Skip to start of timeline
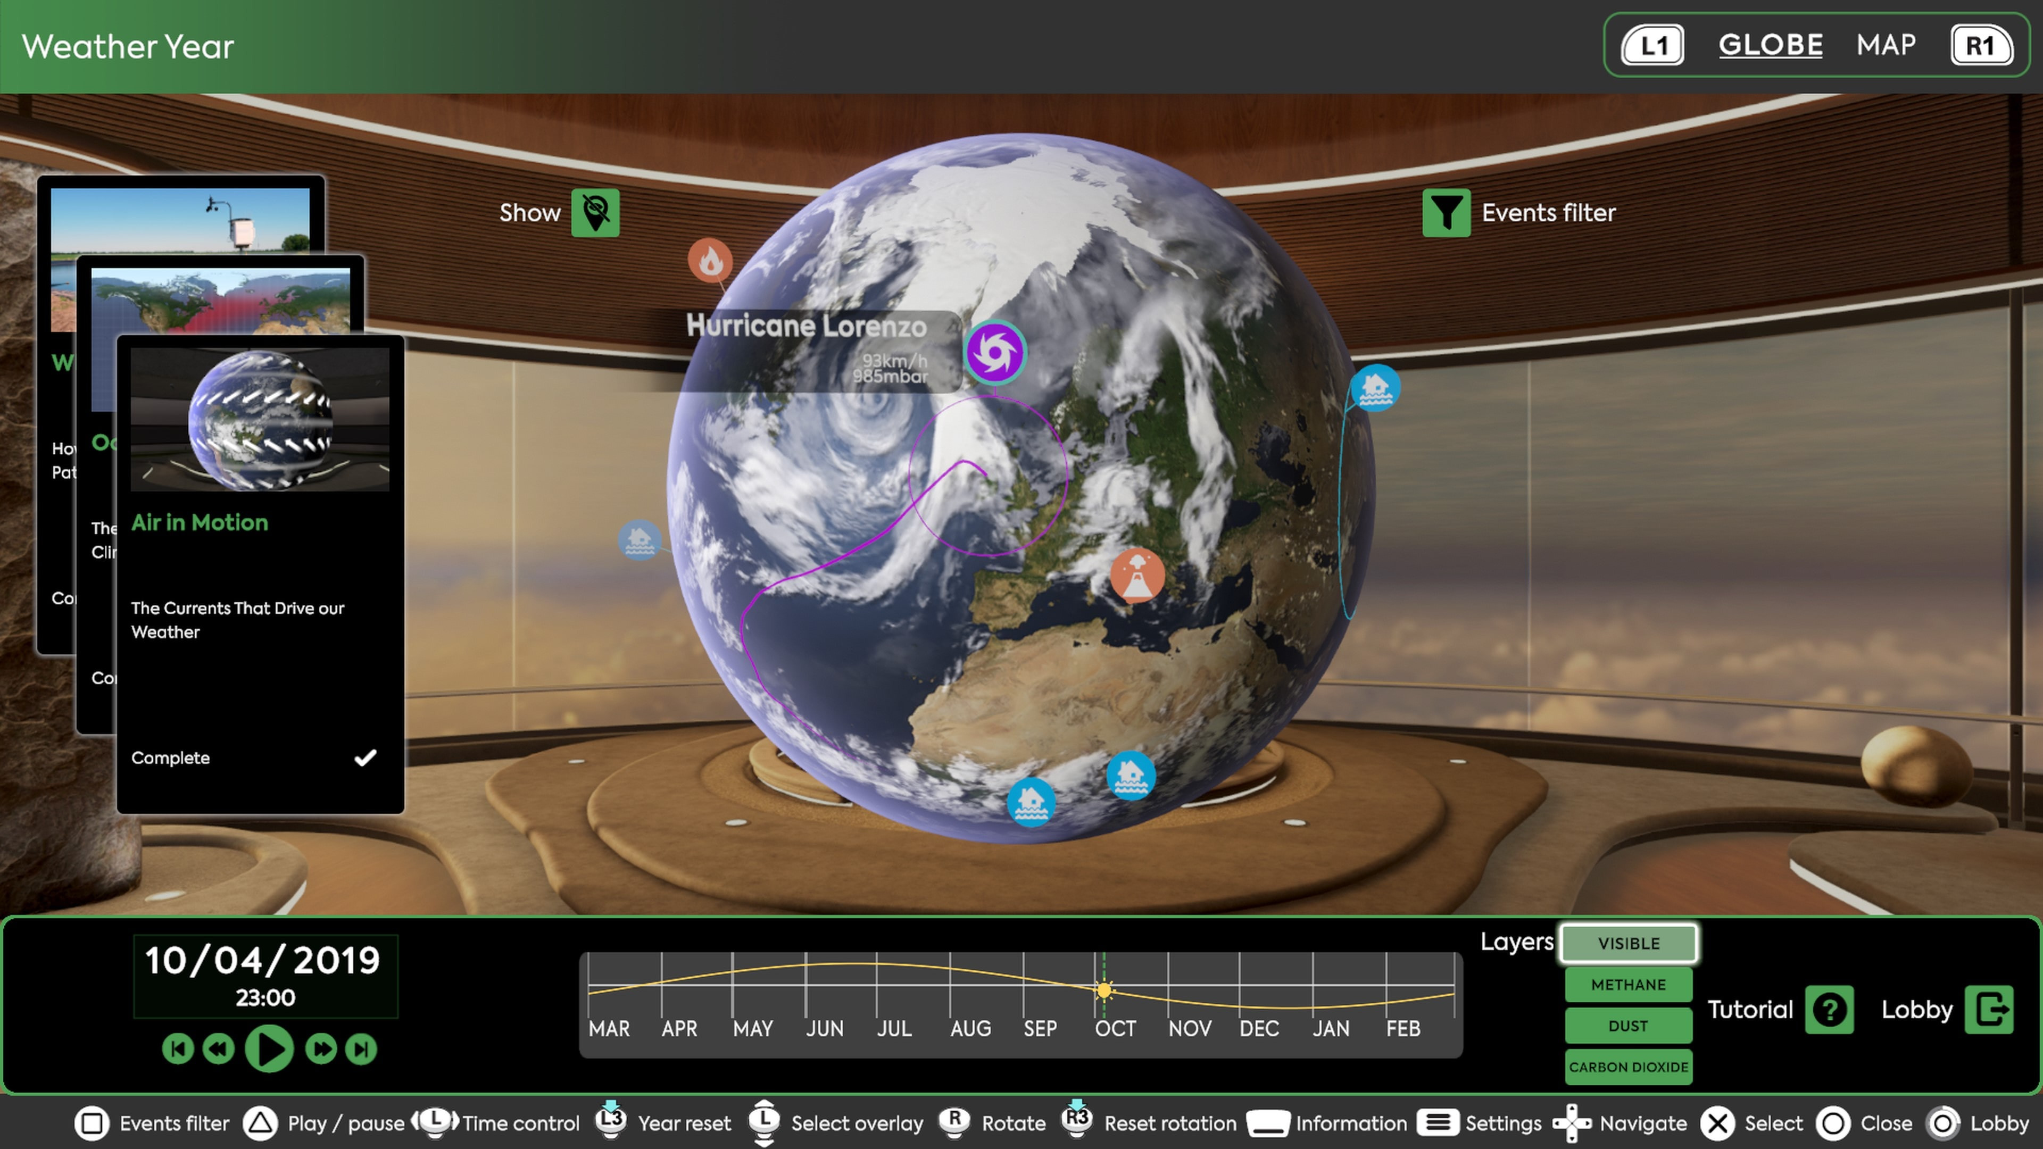 (178, 1049)
